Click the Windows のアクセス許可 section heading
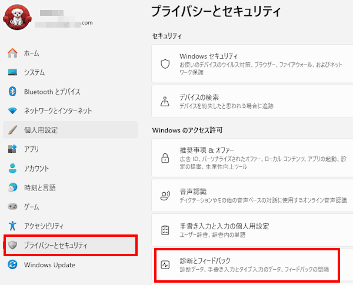 click(x=187, y=130)
